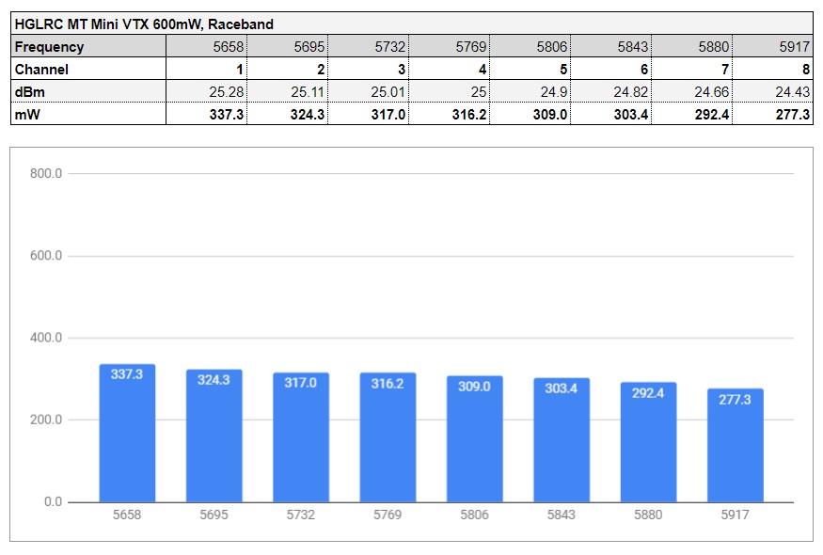Select the dBm row header cell
Image resolution: width=823 pixels, height=555 pixels.
pos(88,91)
